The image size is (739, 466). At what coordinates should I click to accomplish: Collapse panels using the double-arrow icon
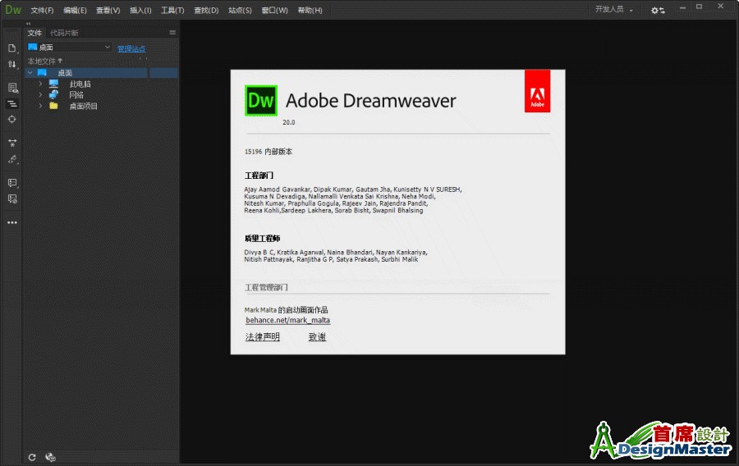click(x=28, y=23)
